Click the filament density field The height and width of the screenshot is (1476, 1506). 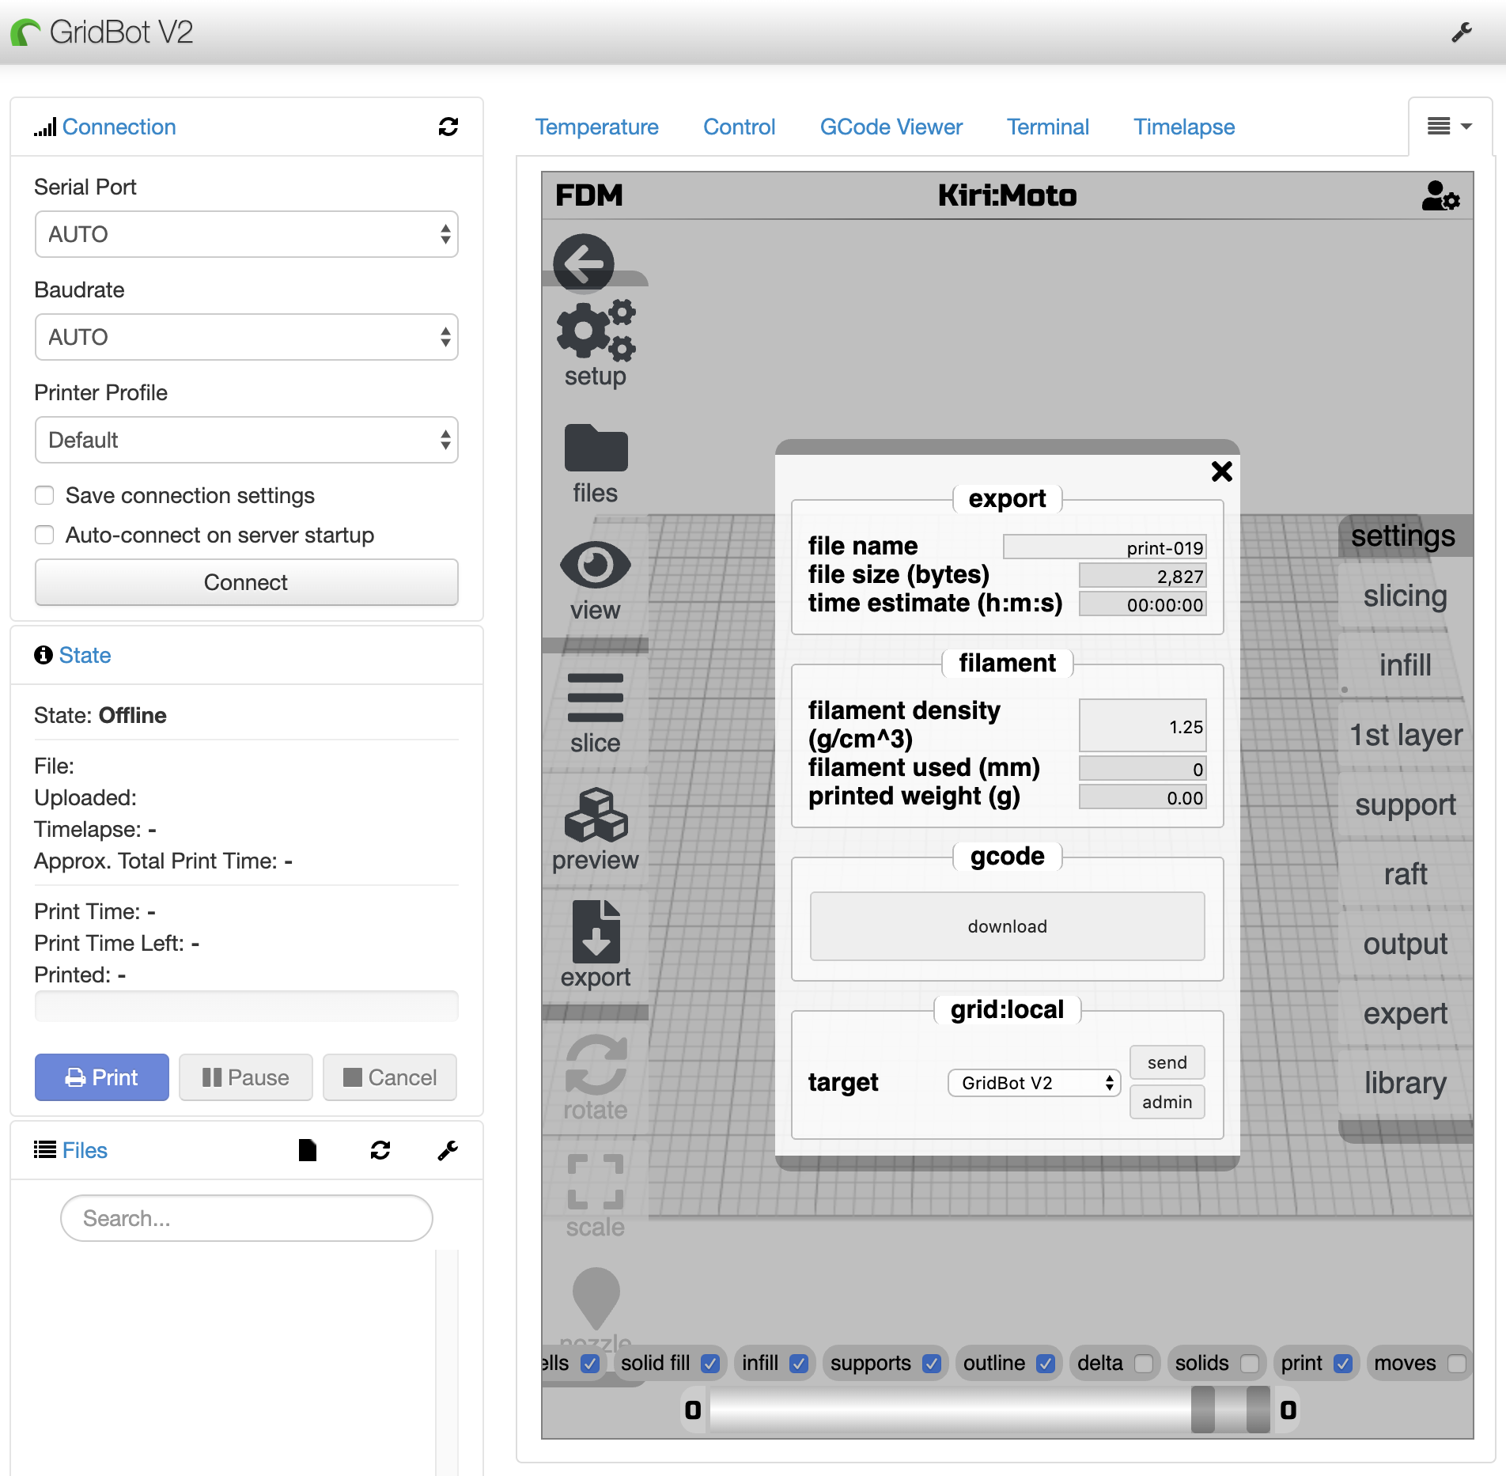(x=1143, y=725)
